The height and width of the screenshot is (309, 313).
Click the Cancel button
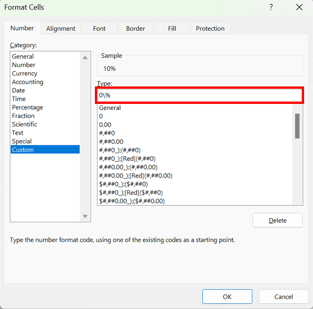point(284,297)
